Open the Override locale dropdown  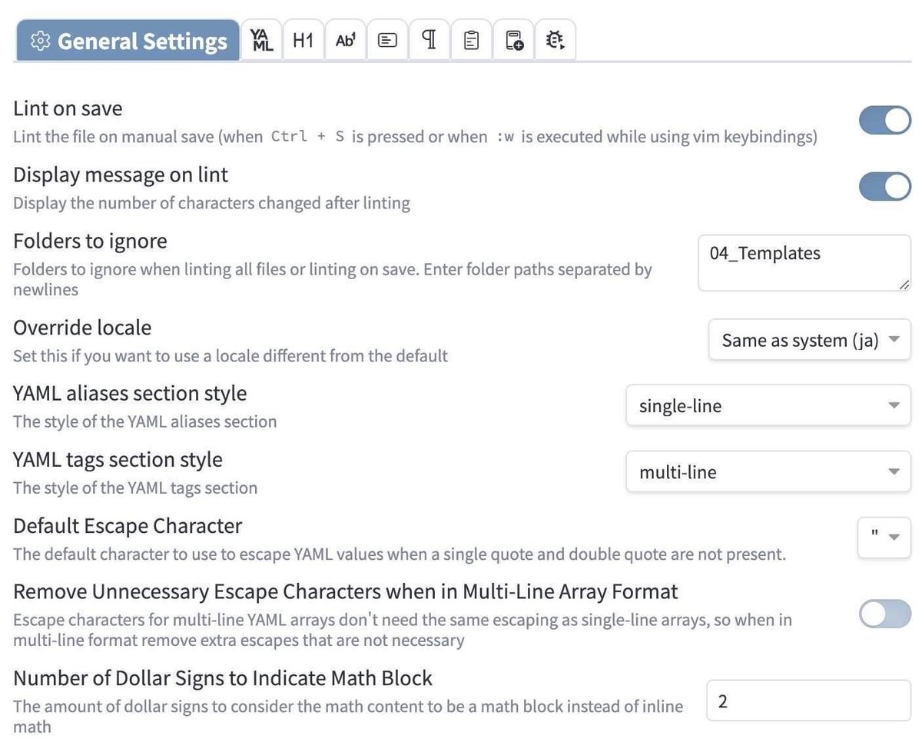click(x=810, y=340)
